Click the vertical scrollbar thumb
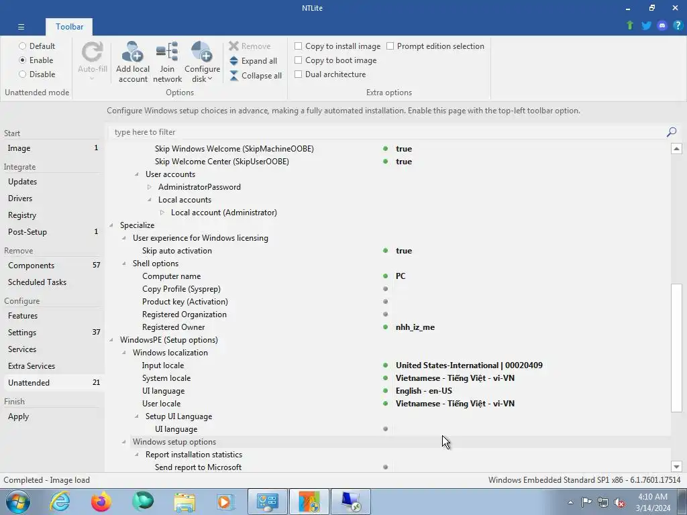This screenshot has width=687, height=515. [676, 348]
